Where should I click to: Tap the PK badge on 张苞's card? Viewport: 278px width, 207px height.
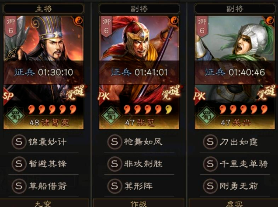pos(104,96)
